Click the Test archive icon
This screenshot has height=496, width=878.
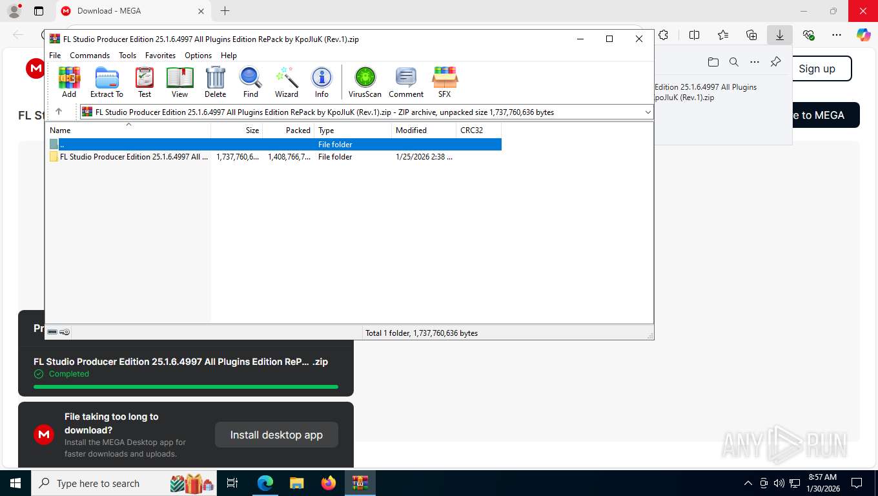point(145,82)
